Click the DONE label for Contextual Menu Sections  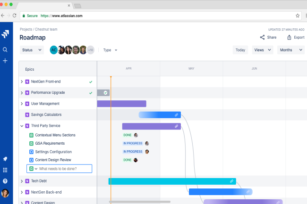click(x=127, y=135)
